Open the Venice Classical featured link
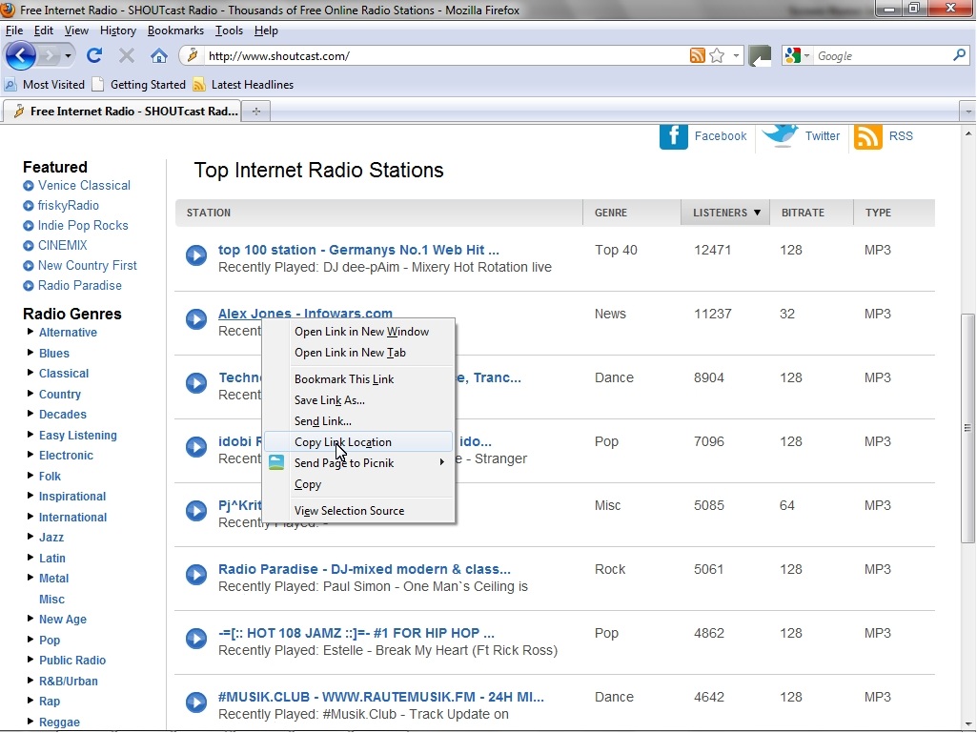This screenshot has height=733, width=977. 84,186
